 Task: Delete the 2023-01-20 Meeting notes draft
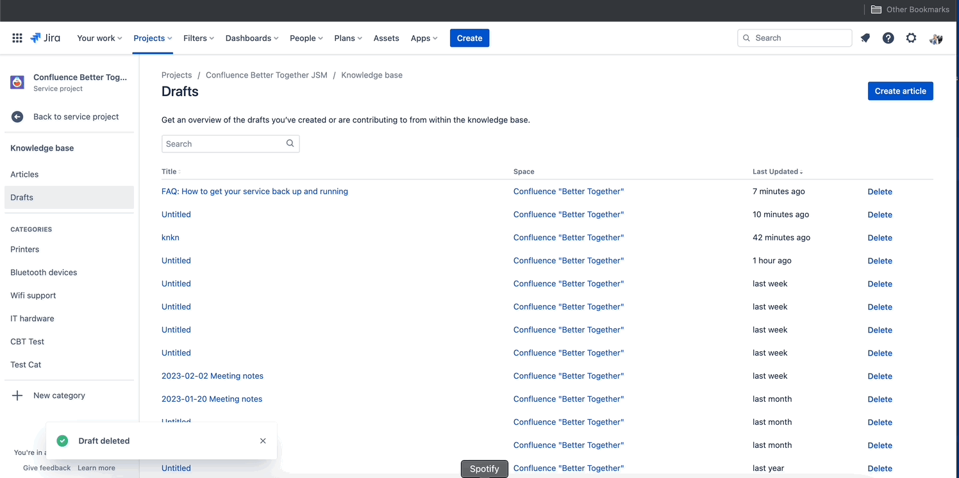[880, 399]
